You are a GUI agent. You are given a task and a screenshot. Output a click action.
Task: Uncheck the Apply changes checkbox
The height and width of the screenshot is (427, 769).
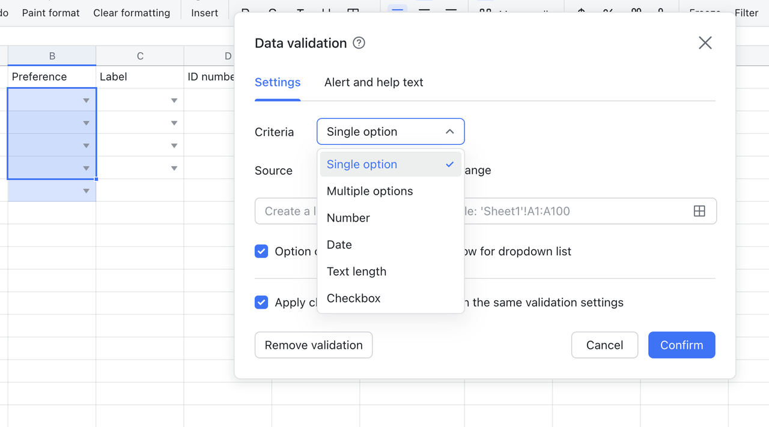tap(261, 303)
